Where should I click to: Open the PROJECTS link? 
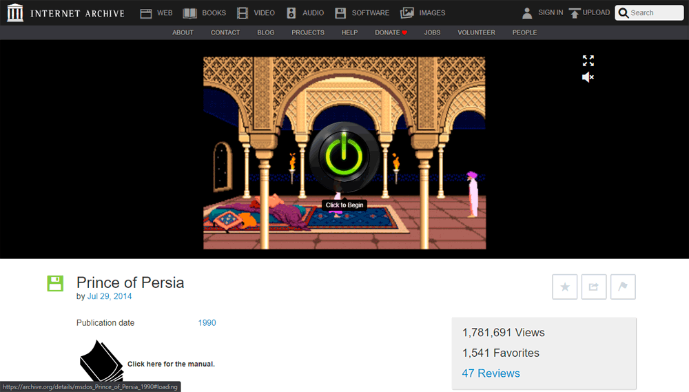(308, 32)
